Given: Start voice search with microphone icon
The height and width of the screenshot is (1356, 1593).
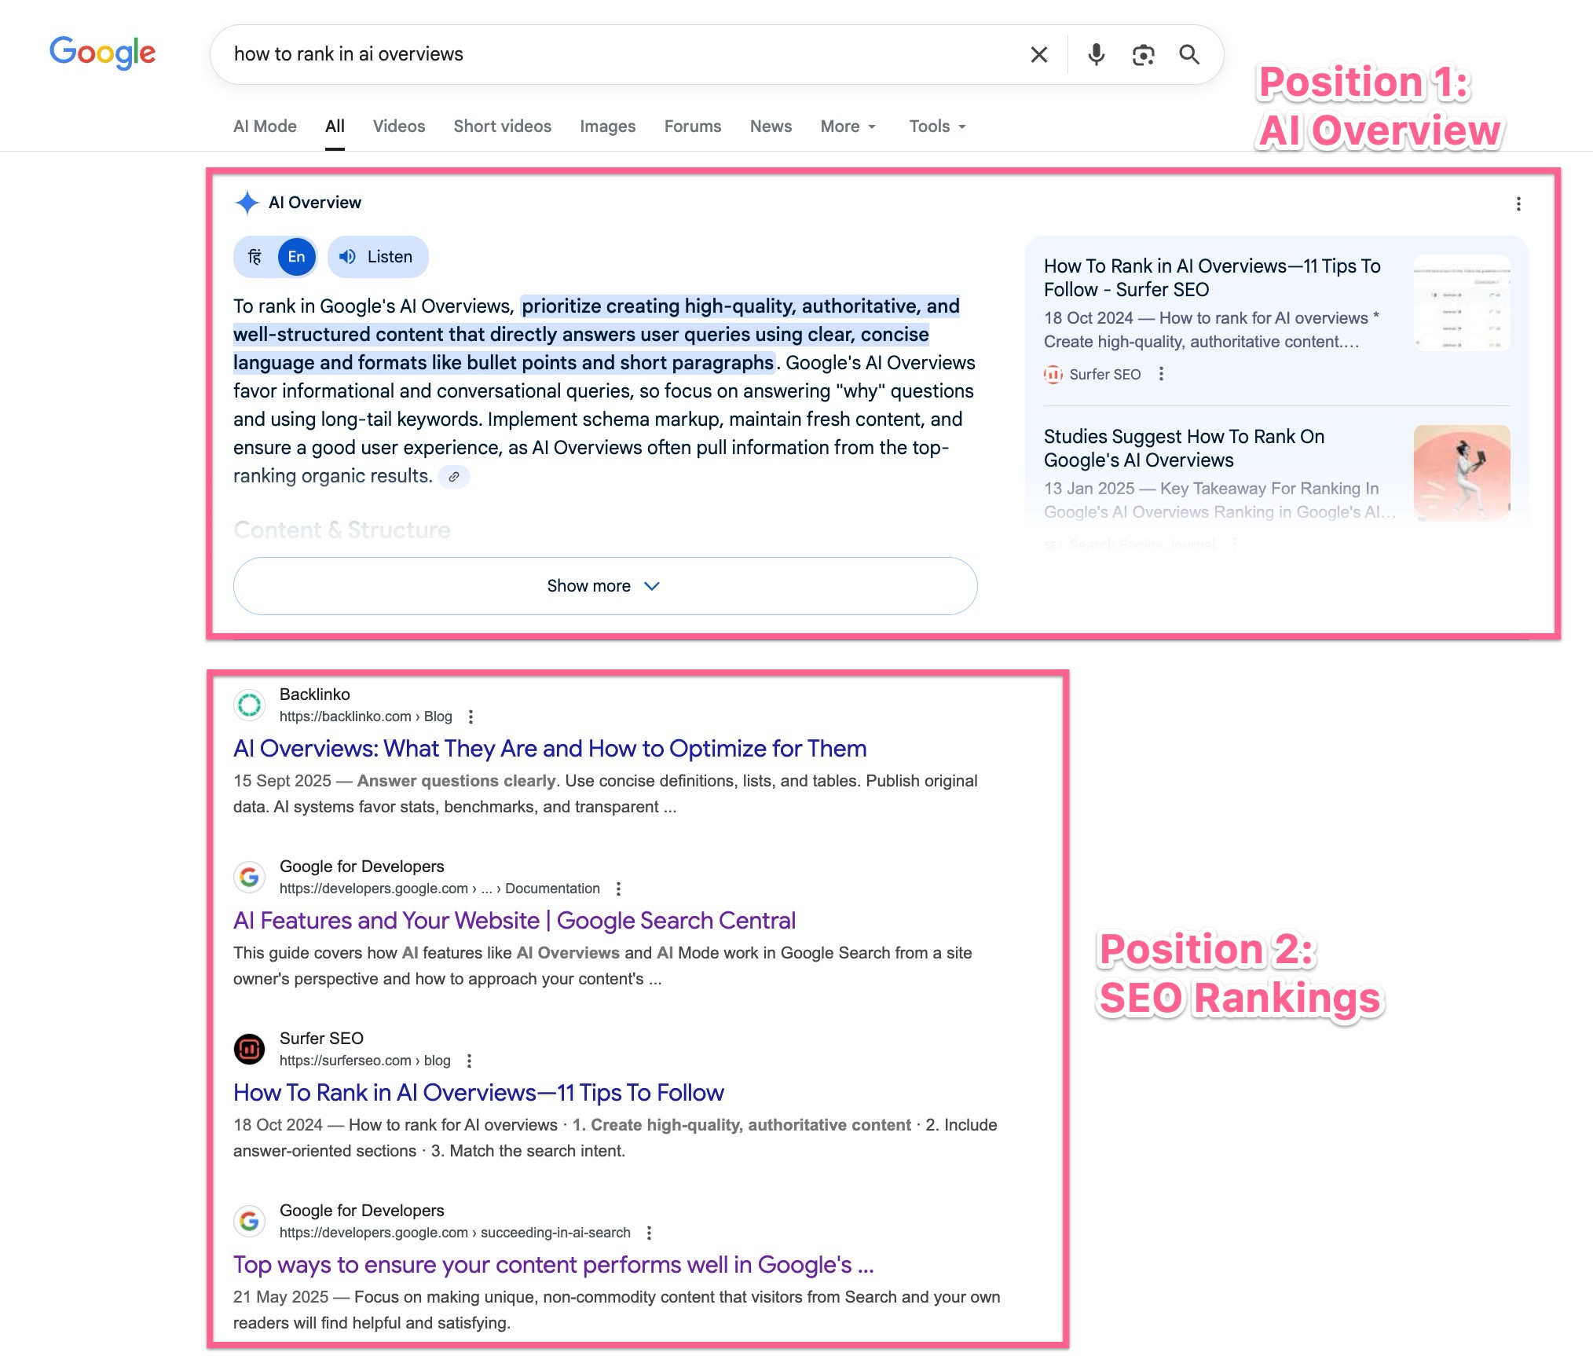Looking at the screenshot, I should 1096,54.
